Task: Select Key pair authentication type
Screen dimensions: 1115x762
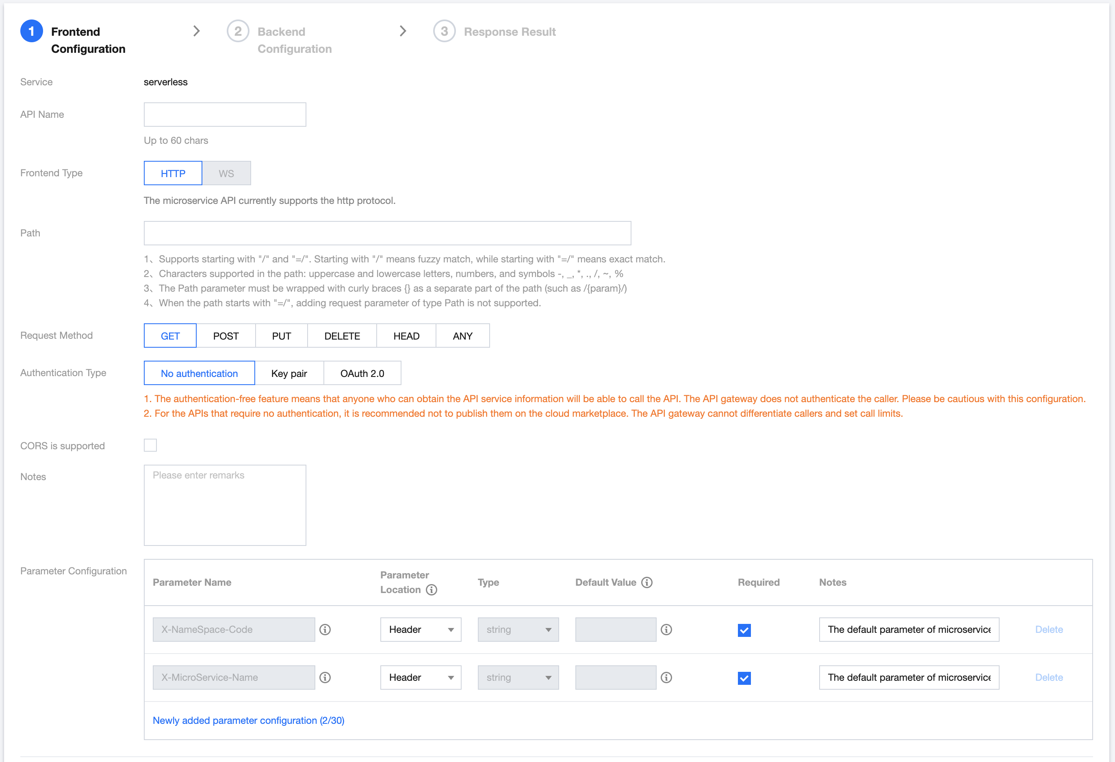Action: [289, 373]
